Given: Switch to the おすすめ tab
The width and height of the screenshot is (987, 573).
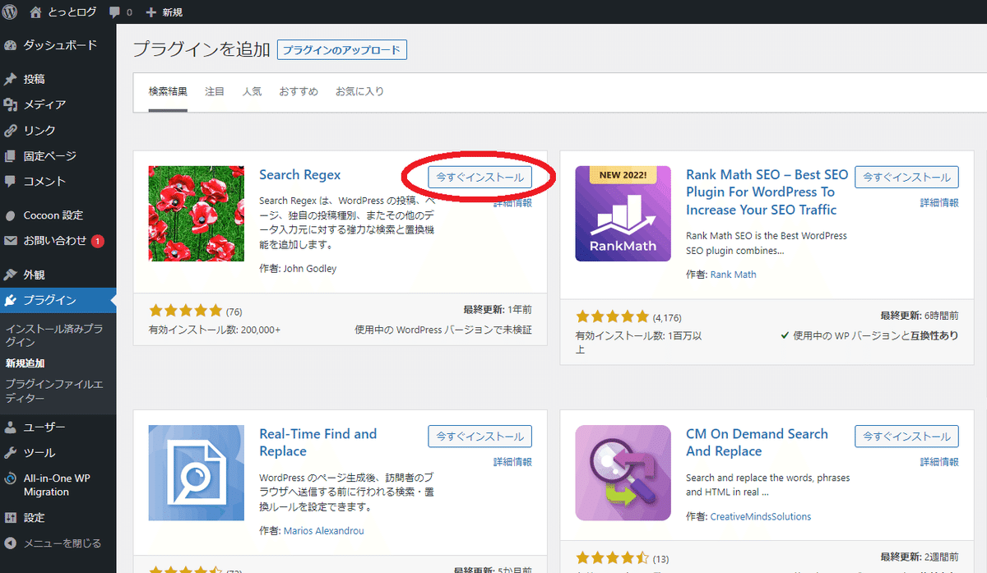Looking at the screenshot, I should coord(299,91).
